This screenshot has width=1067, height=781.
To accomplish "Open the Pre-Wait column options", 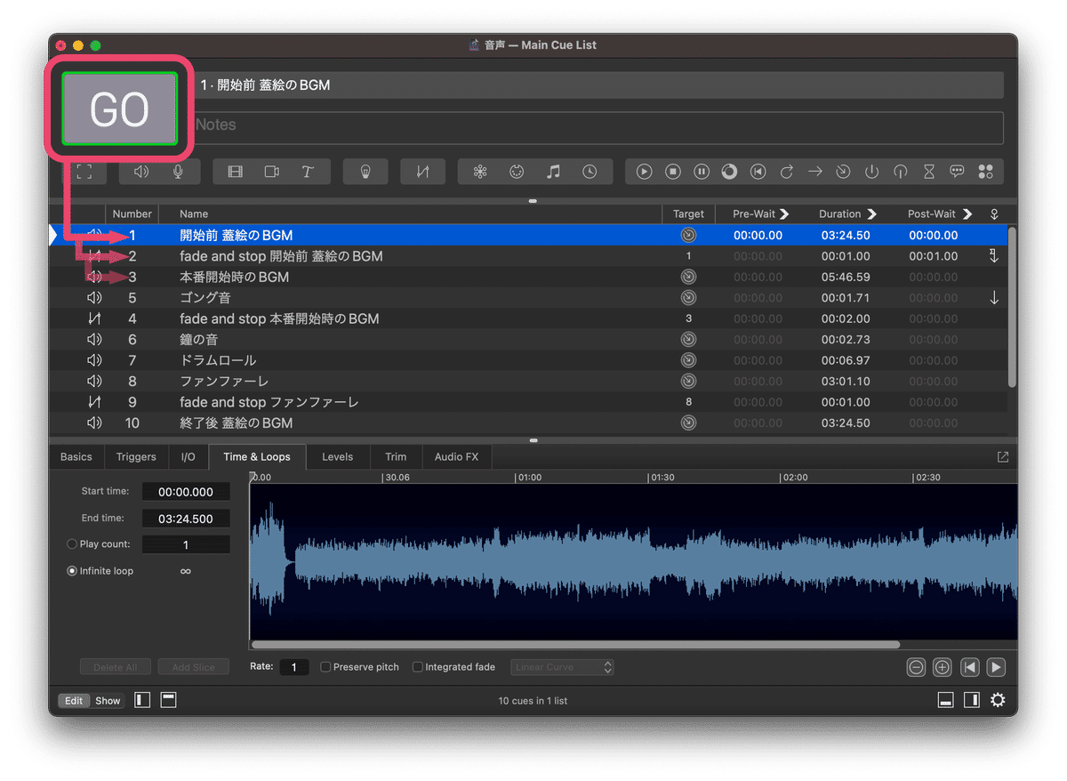I will click(x=786, y=213).
